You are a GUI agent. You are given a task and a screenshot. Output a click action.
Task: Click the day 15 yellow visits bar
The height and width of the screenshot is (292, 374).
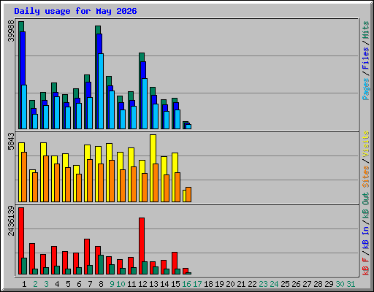(175, 163)
